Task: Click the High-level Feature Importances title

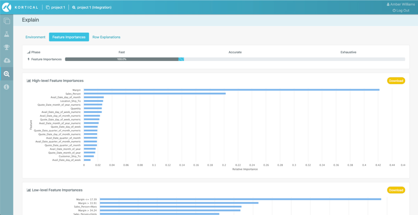Action: coord(58,81)
